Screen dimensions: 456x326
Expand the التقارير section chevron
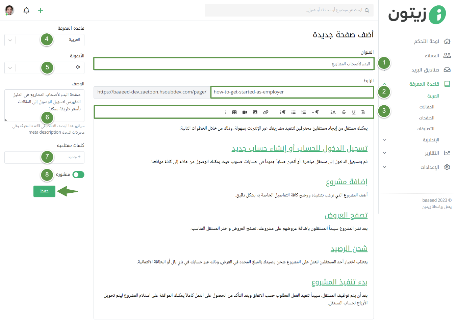click(384, 153)
